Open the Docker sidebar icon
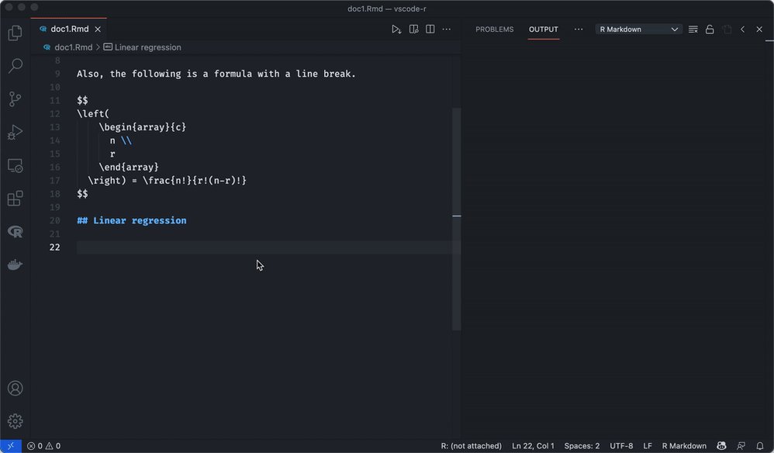 click(15, 264)
